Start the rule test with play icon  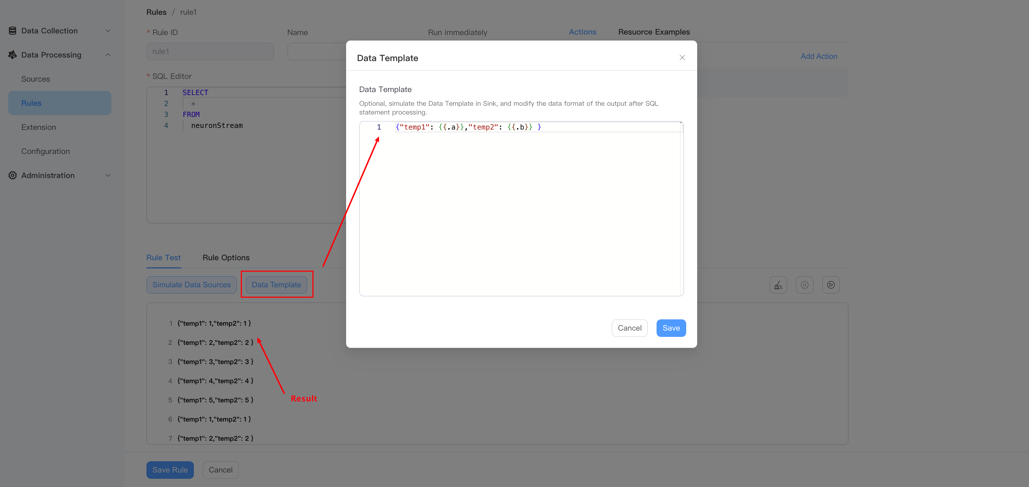tap(831, 284)
